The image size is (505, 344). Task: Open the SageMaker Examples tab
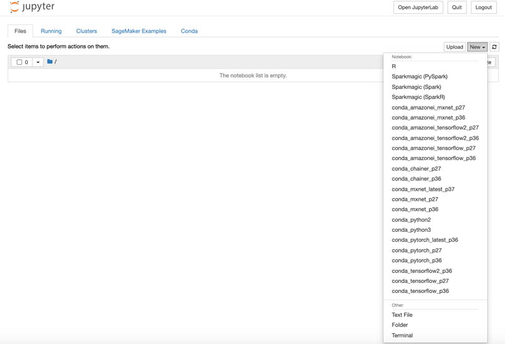[x=139, y=31]
